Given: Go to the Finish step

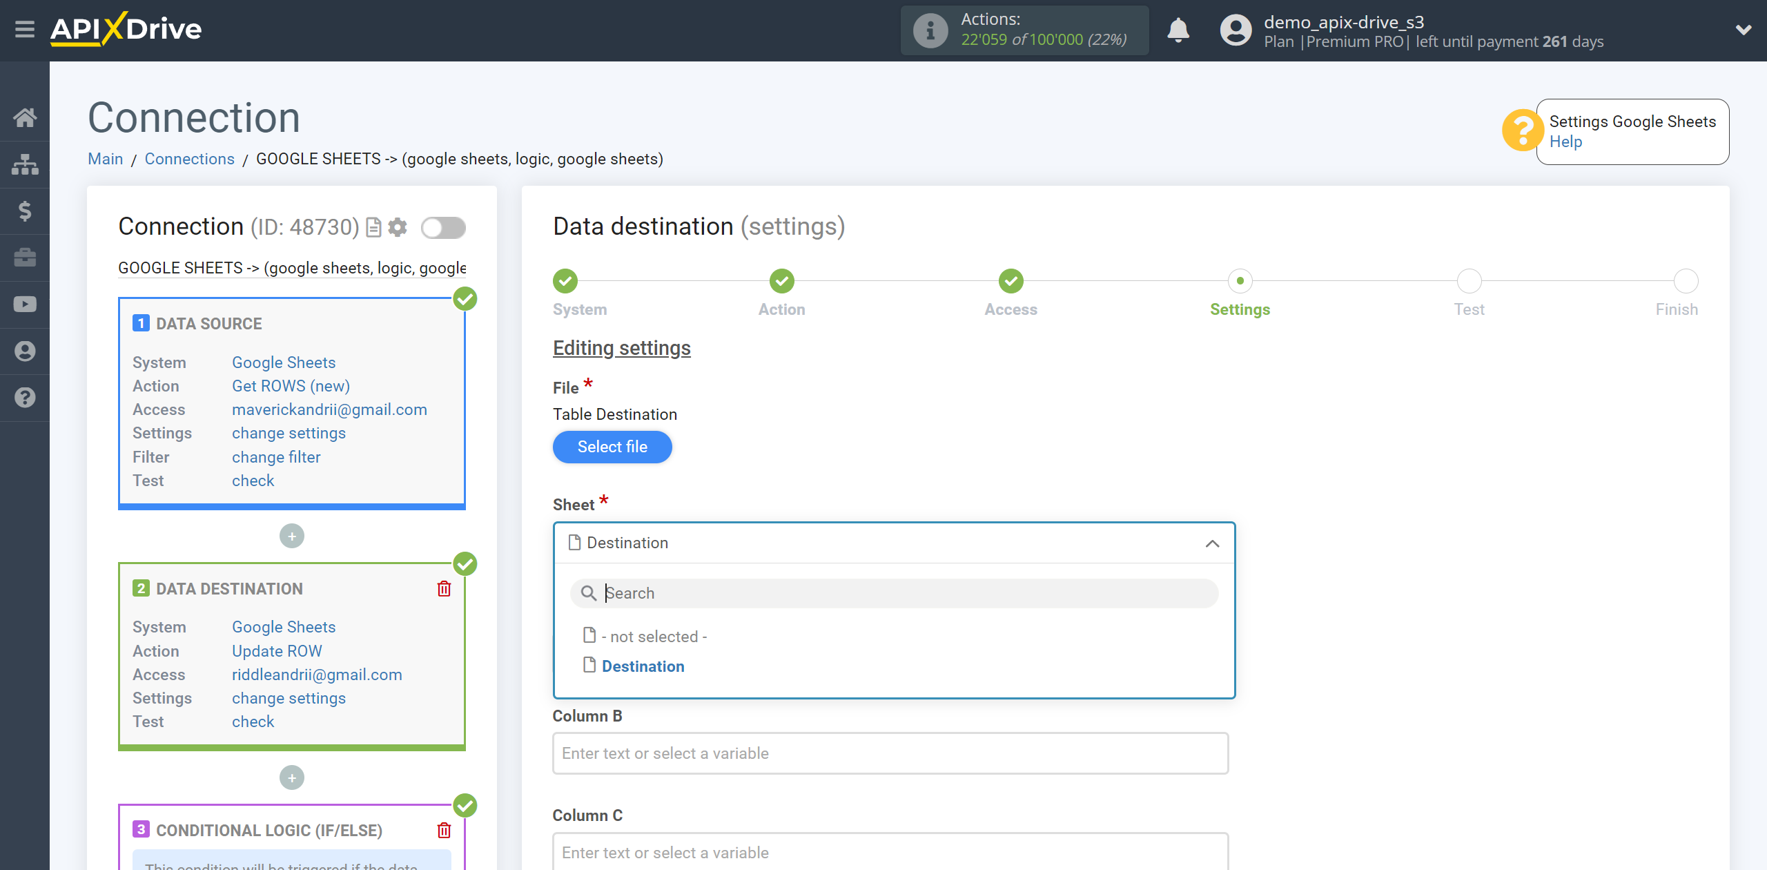Looking at the screenshot, I should click(1686, 281).
